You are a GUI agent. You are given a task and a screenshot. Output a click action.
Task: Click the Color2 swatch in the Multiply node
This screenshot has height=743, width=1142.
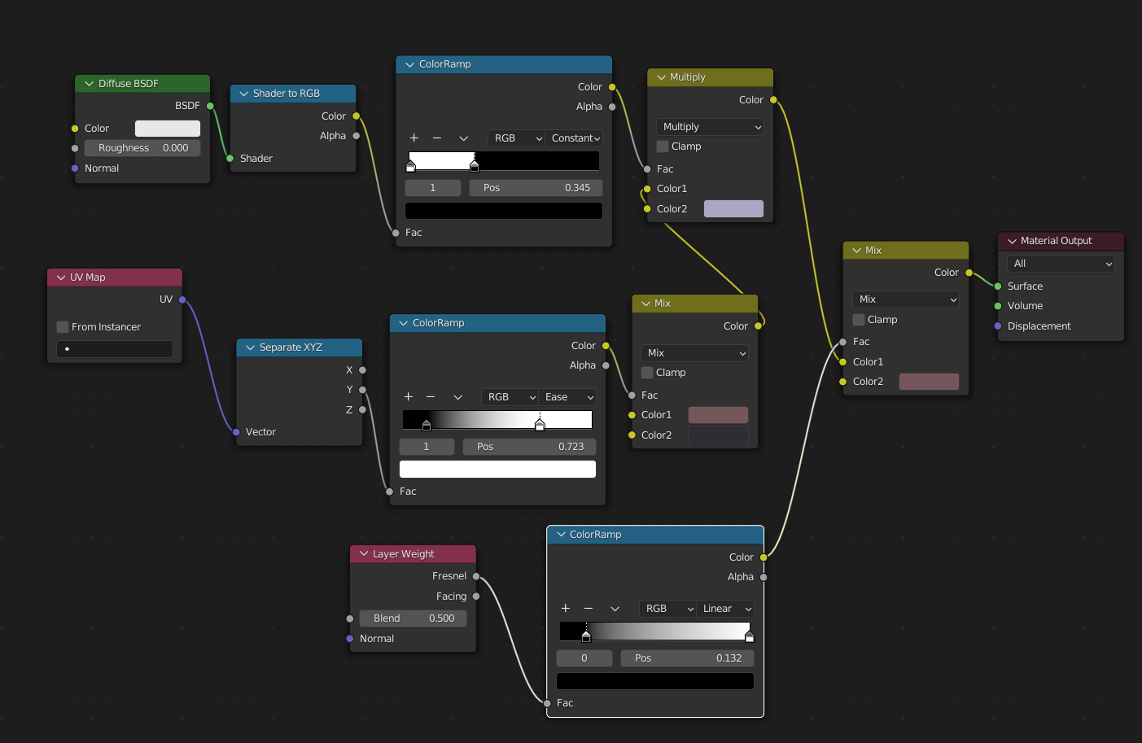point(733,209)
